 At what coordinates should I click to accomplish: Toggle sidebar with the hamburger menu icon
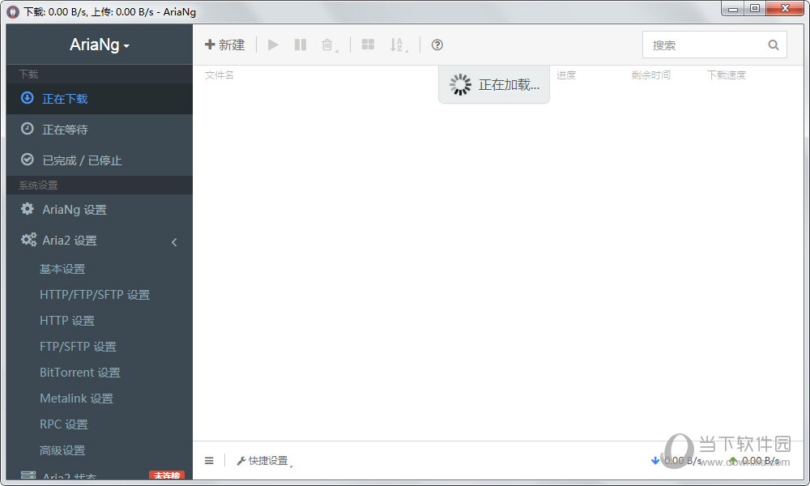pos(209,460)
